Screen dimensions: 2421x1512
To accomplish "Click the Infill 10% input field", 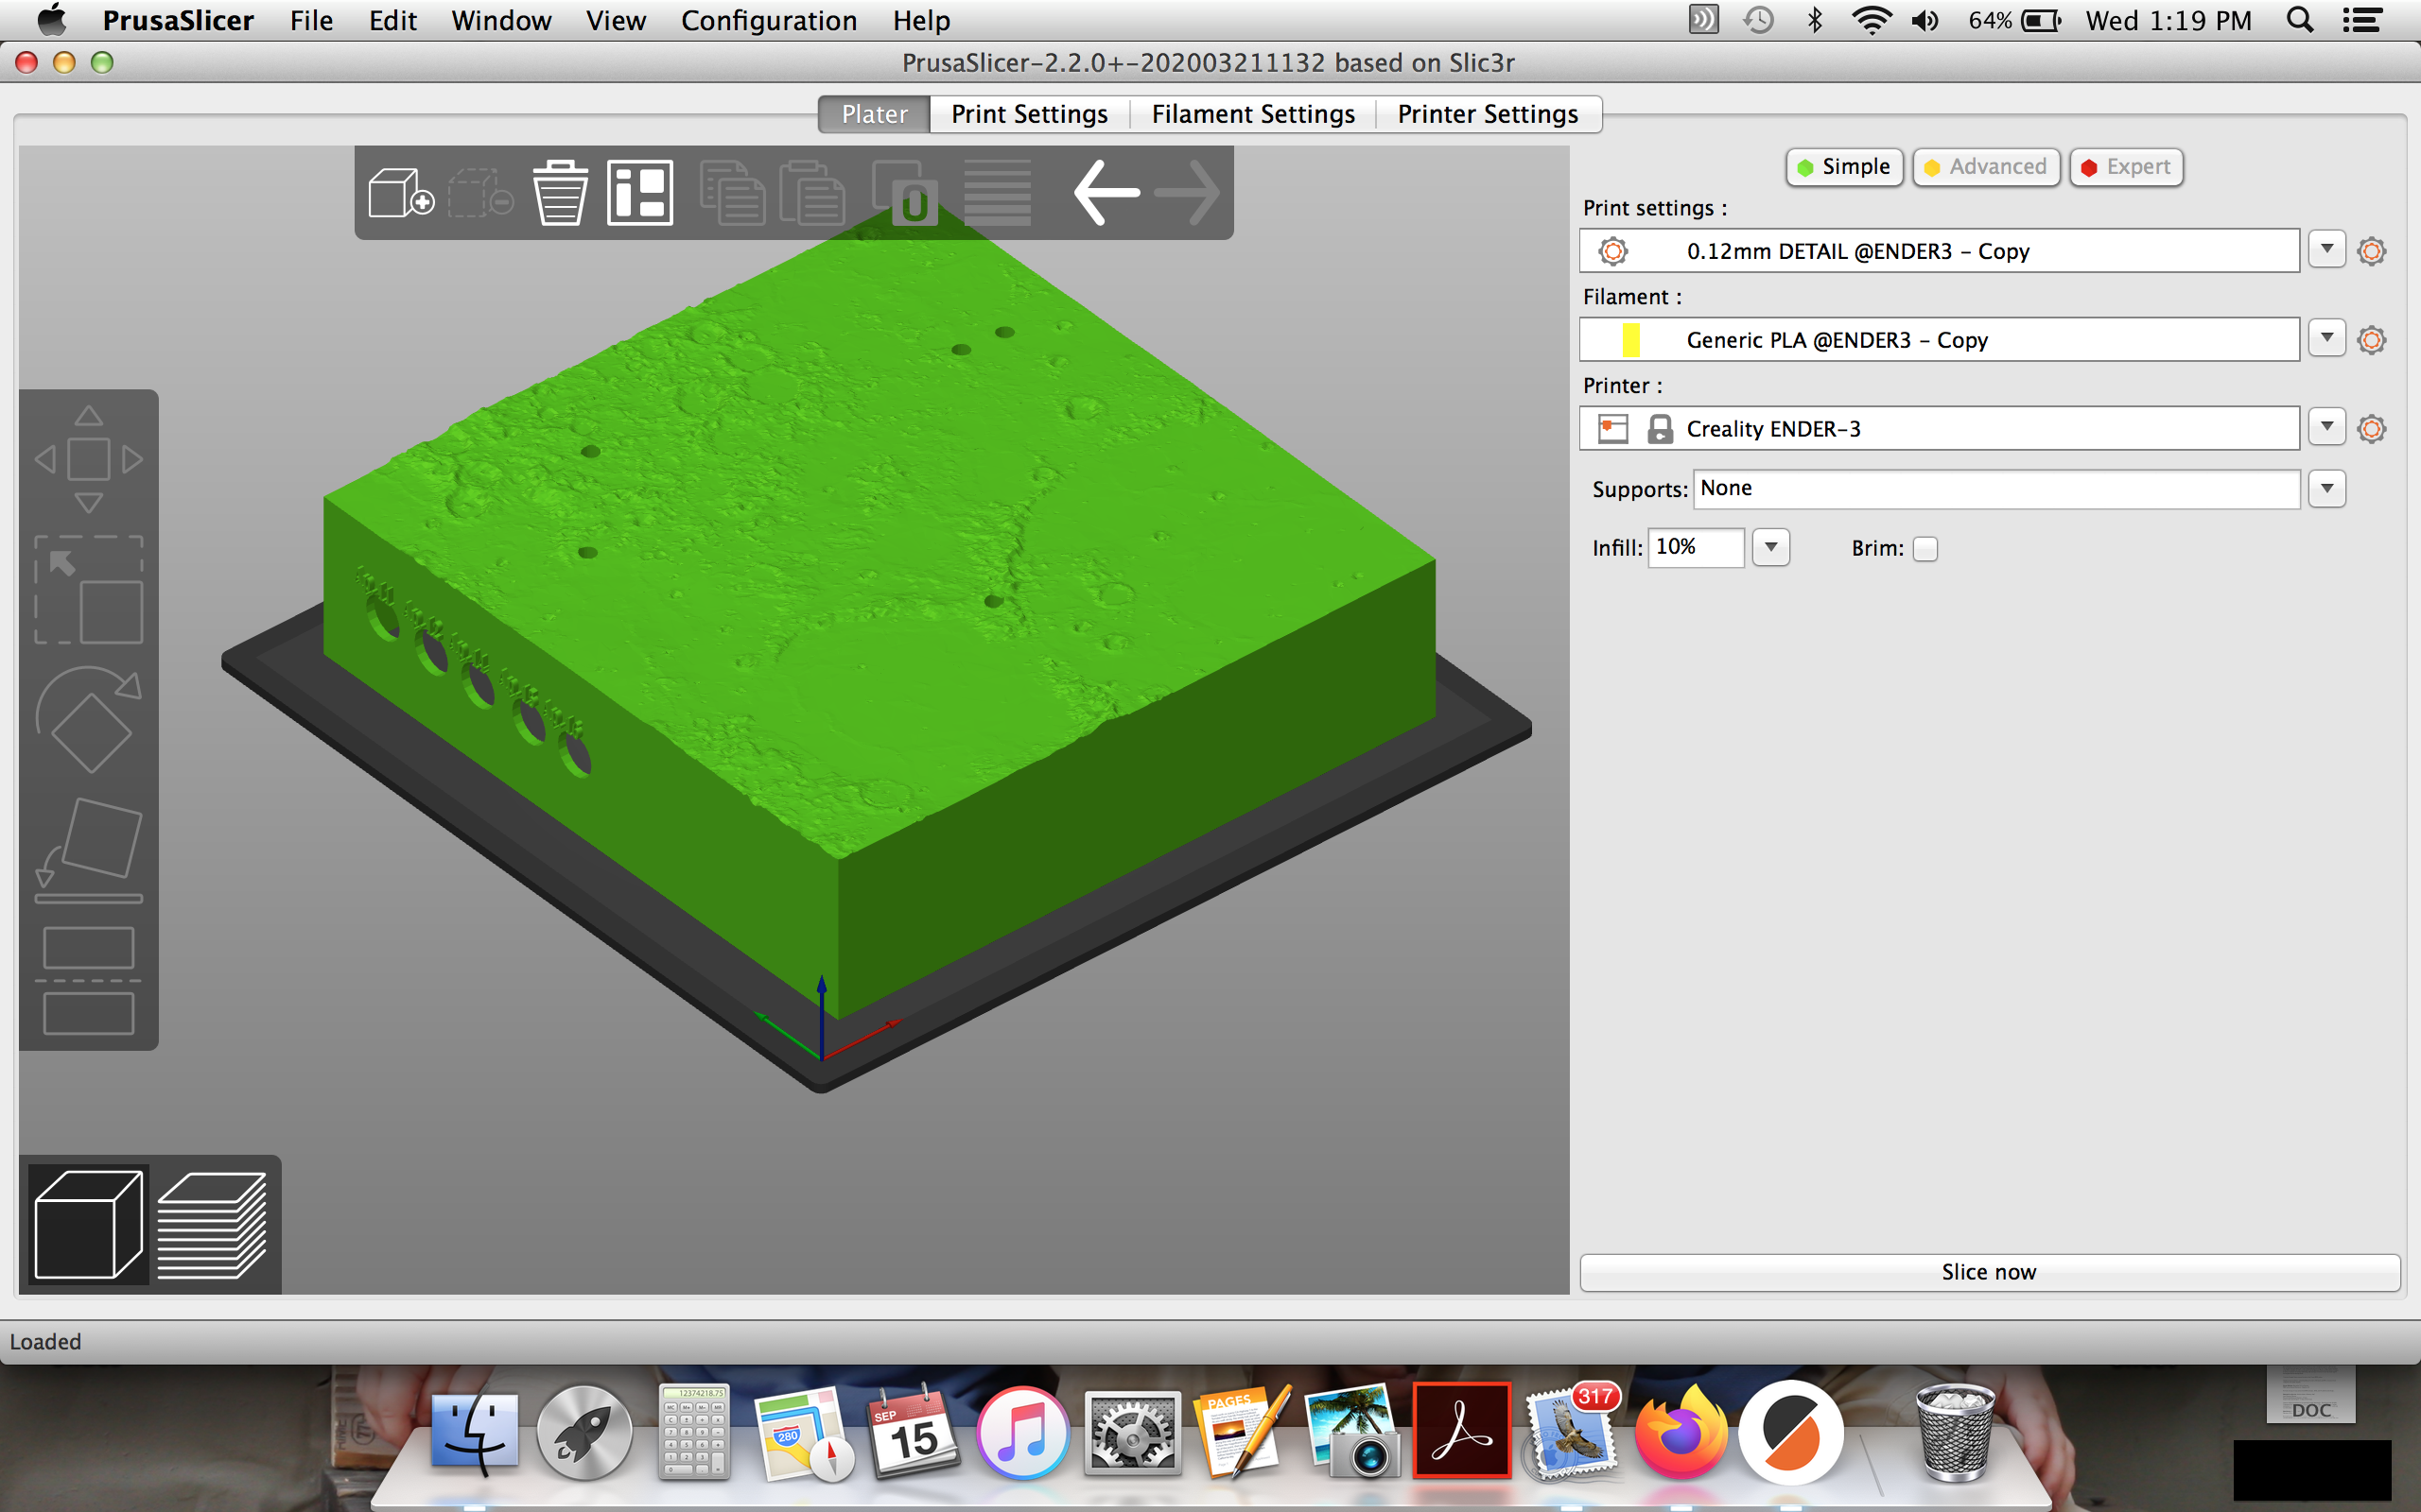I will [1695, 547].
